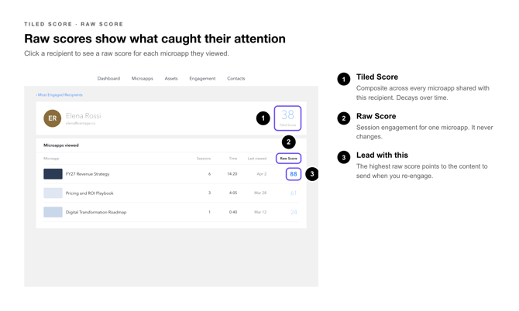Open the Pricing and ROI Playbook thumbnail
This screenshot has width=519, height=311.
[x=53, y=193]
